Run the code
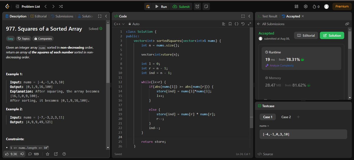Viewport: 354px width, 160px height. [161, 6]
